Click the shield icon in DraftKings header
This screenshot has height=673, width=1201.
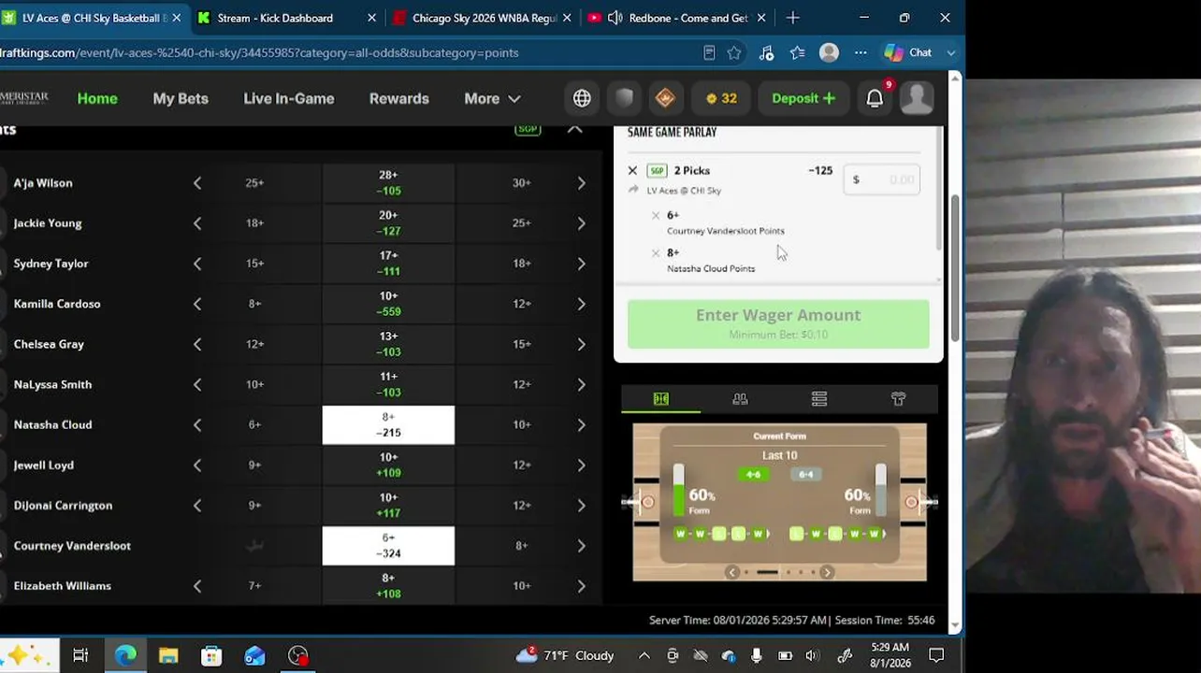point(624,98)
